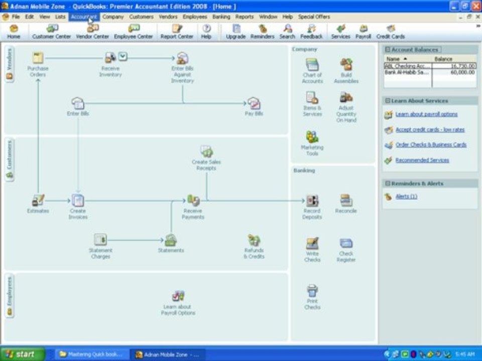Sort by Name column header
The width and height of the screenshot is (482, 361).
tap(408, 59)
